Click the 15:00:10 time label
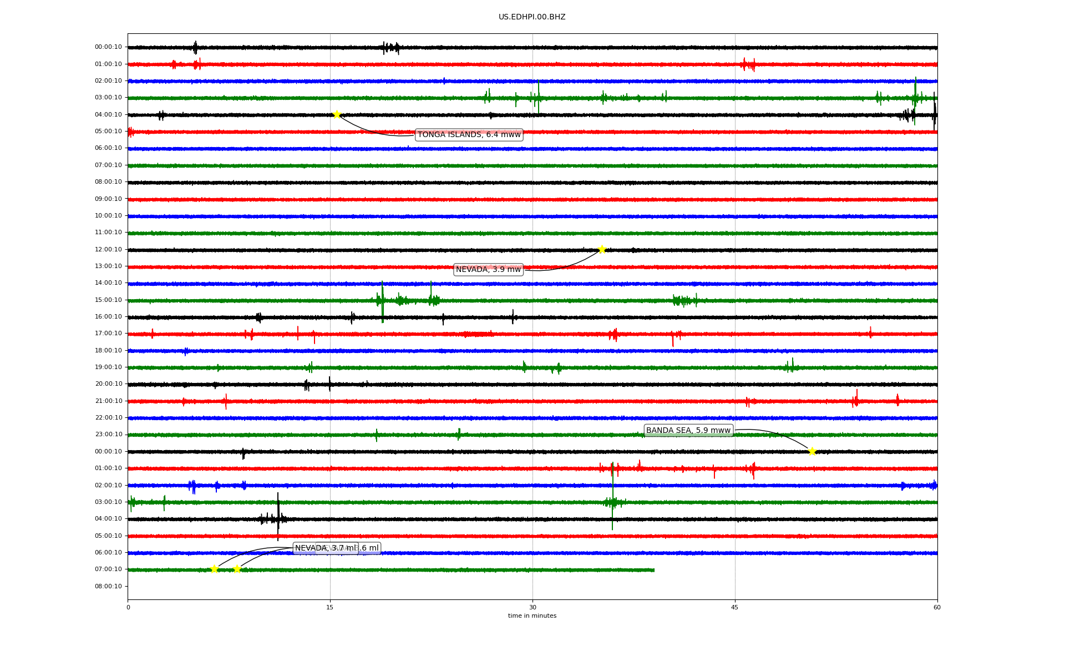 [108, 300]
